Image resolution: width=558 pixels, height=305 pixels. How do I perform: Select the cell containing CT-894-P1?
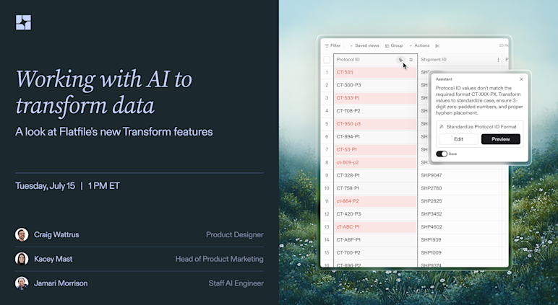pyautogui.click(x=375, y=137)
